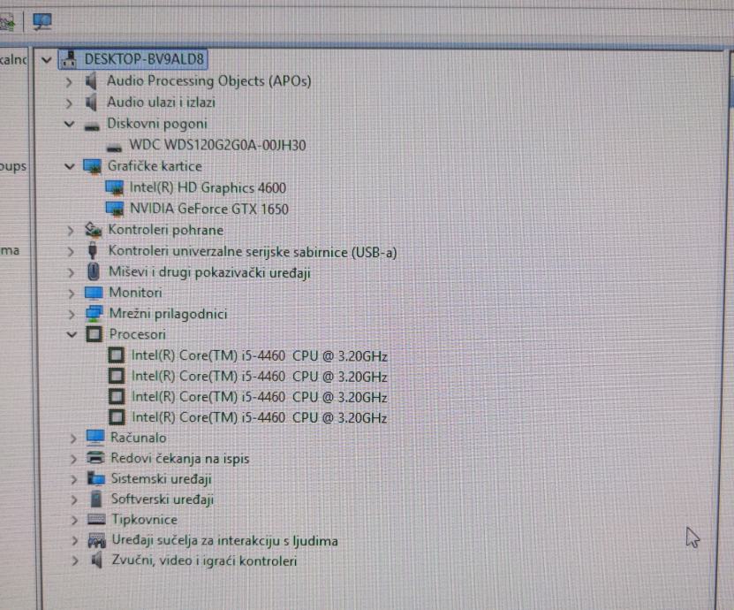Click the USB plug icon for USB controllers
734x610 pixels.
[93, 251]
